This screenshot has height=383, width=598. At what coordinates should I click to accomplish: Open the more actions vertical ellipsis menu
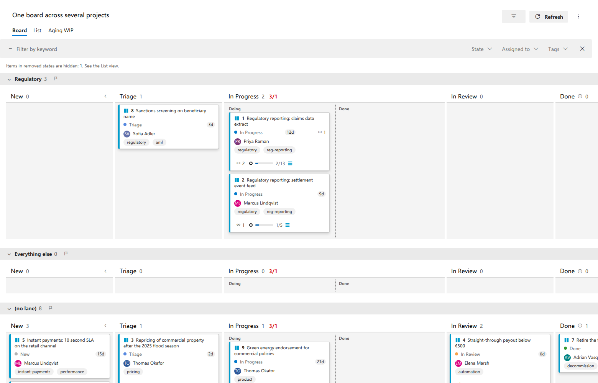578,16
